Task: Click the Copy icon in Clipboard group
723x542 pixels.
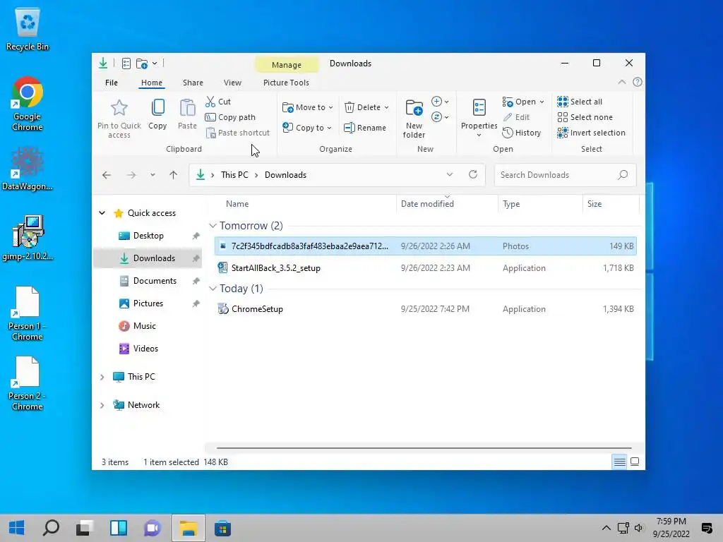Action: point(157,108)
